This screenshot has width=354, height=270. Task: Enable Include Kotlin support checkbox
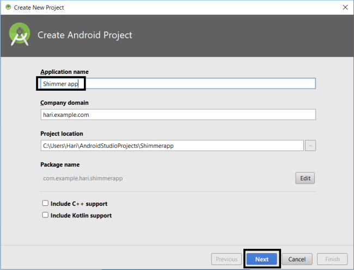coord(45,215)
